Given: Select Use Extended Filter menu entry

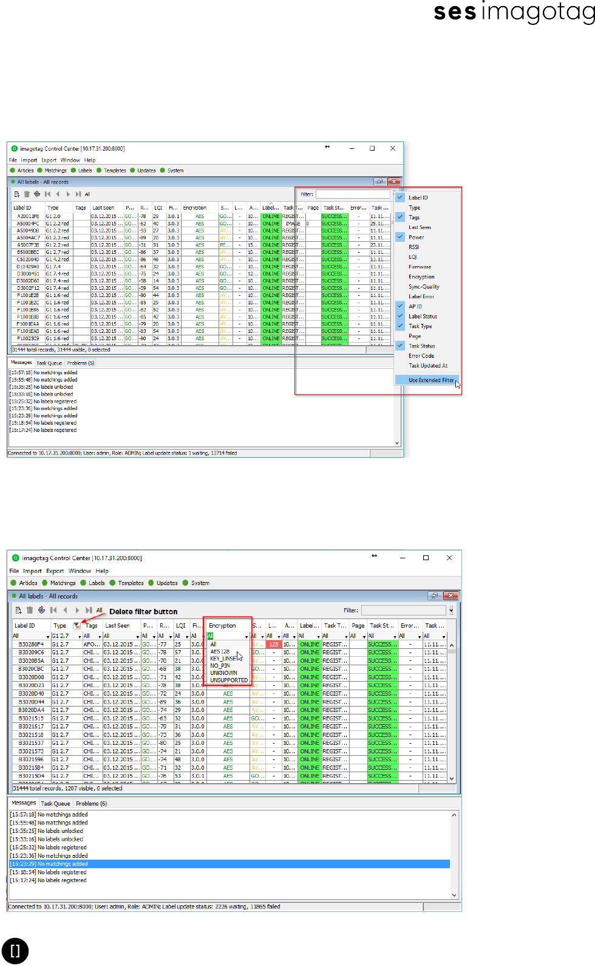Looking at the screenshot, I should (x=427, y=380).
